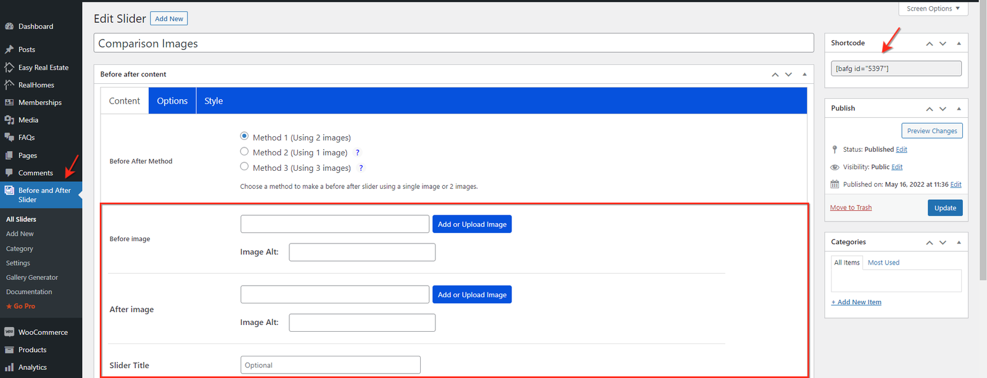Click the Before and After Slider icon
987x378 pixels.
[x=9, y=191]
